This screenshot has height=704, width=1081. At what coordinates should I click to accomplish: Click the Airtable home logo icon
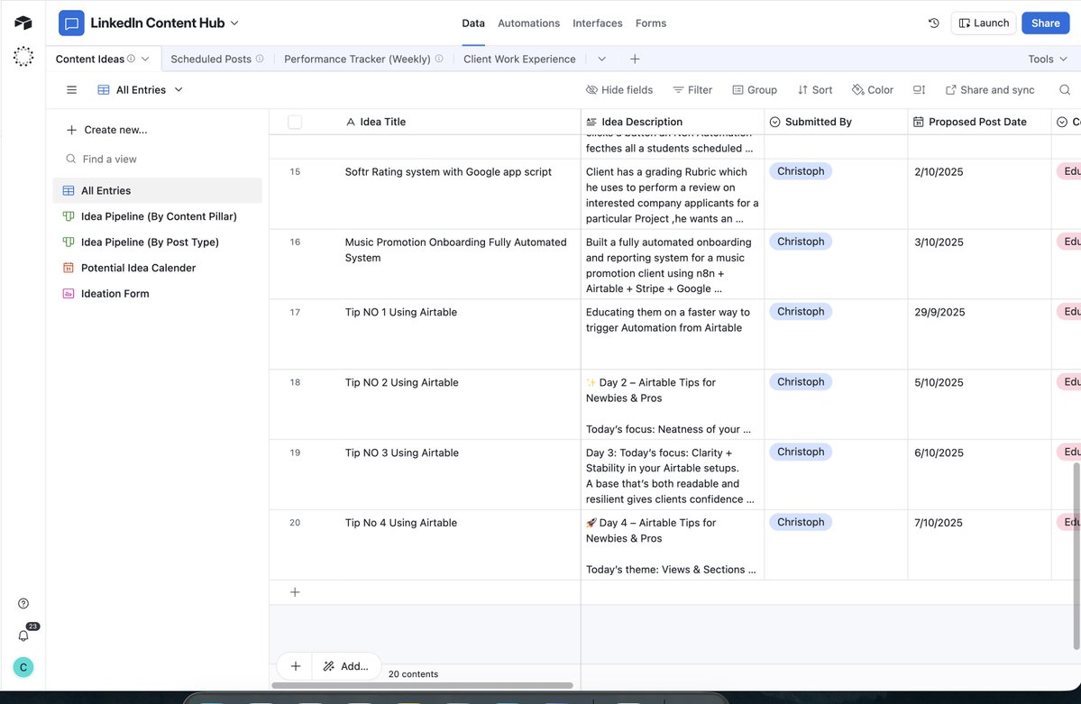pyautogui.click(x=23, y=23)
